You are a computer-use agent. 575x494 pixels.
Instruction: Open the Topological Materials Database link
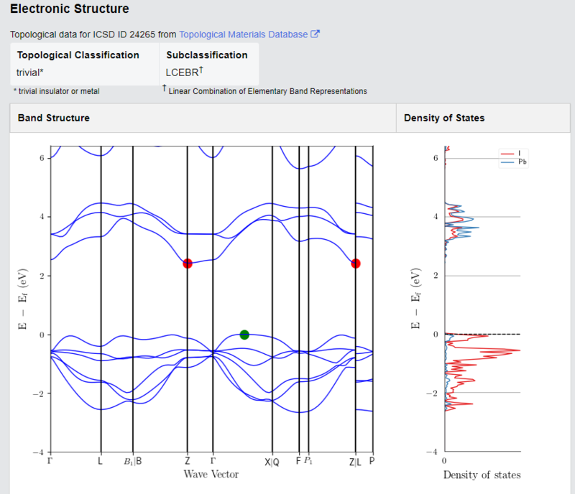(244, 34)
